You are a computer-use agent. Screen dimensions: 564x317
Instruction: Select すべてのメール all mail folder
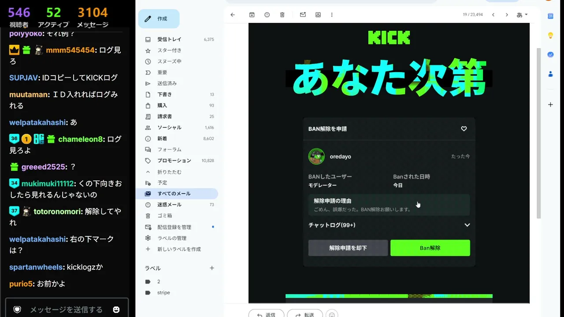click(177, 194)
